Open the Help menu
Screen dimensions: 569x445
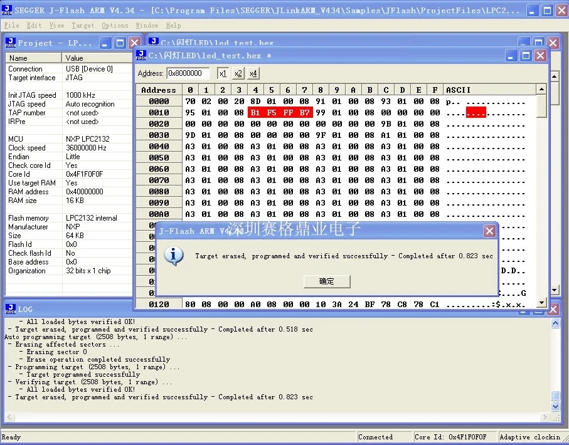tap(173, 25)
